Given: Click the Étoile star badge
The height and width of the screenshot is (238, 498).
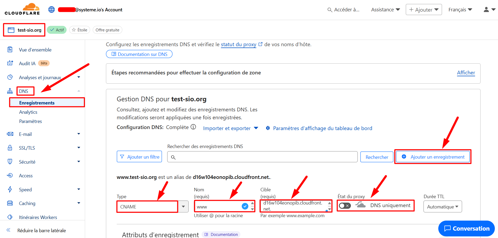Looking at the screenshot, I should (80, 30).
